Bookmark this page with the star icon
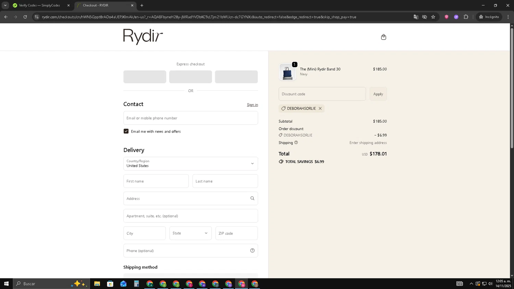This screenshot has height=289, width=514. 433,17
